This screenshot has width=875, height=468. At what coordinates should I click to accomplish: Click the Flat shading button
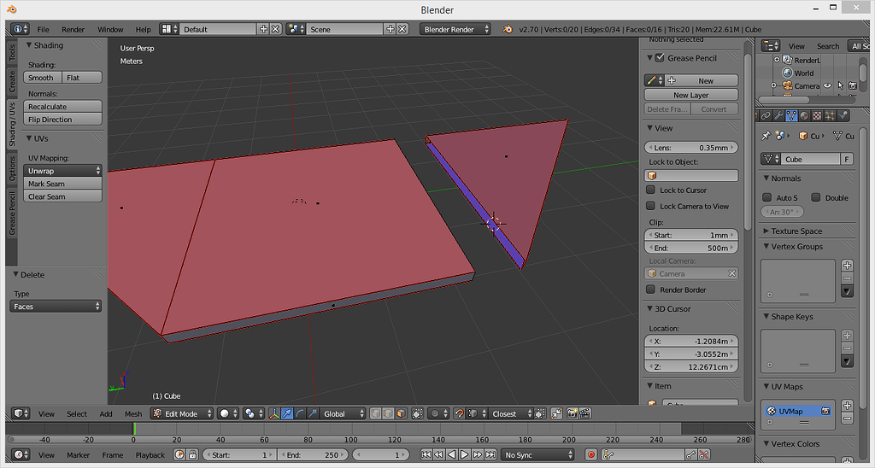(x=82, y=78)
